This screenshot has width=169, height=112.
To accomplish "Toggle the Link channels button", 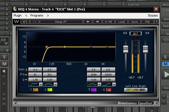I will pos(136,90).
